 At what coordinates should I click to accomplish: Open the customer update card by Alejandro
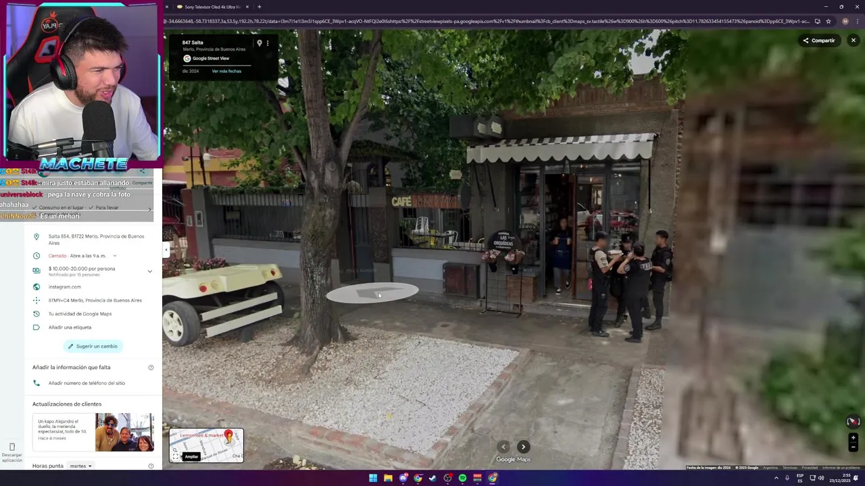[x=93, y=432]
